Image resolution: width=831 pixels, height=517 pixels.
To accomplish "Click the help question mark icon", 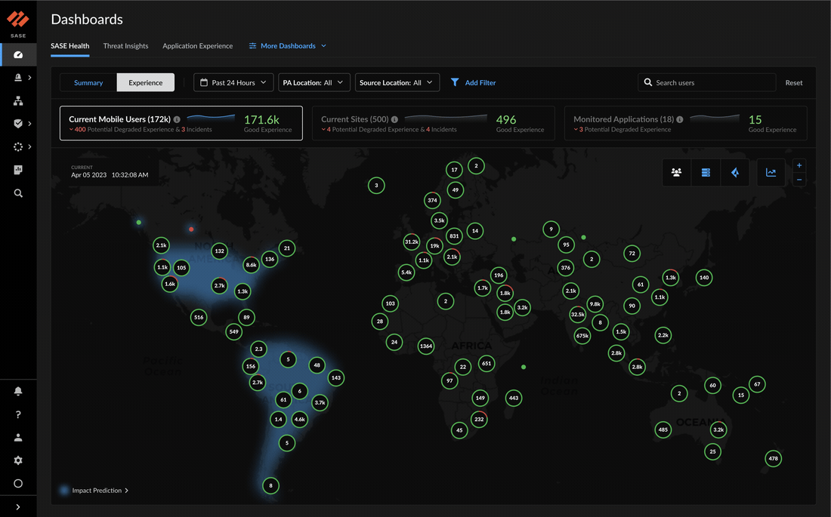I will pos(18,414).
